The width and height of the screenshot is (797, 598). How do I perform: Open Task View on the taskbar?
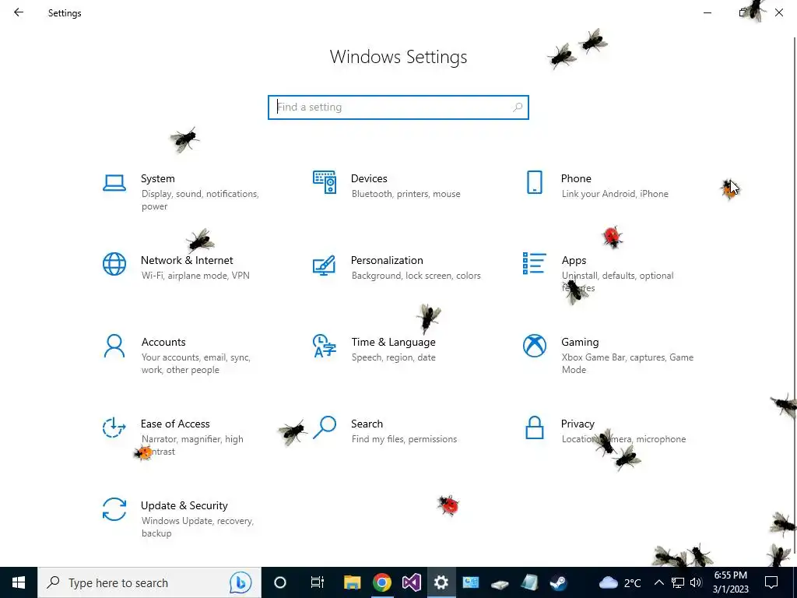(x=318, y=582)
